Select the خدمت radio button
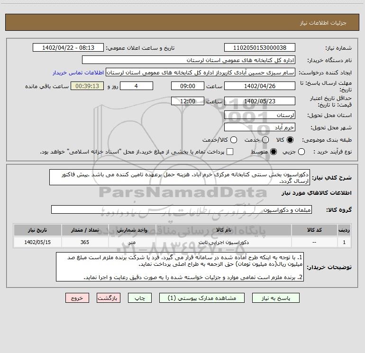 pyautogui.click(x=265, y=140)
